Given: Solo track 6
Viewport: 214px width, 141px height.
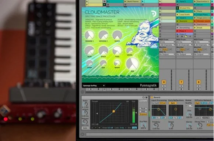Looking at the screenshot, I should click(164, 86).
